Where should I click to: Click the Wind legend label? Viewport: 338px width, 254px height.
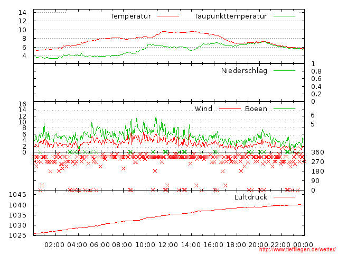203,109
